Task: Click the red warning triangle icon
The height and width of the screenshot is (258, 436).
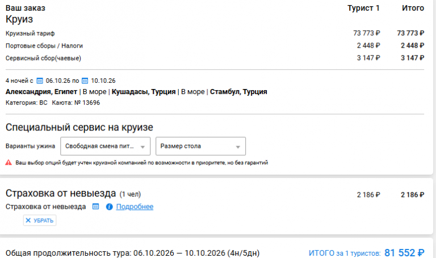Action: 9,163
